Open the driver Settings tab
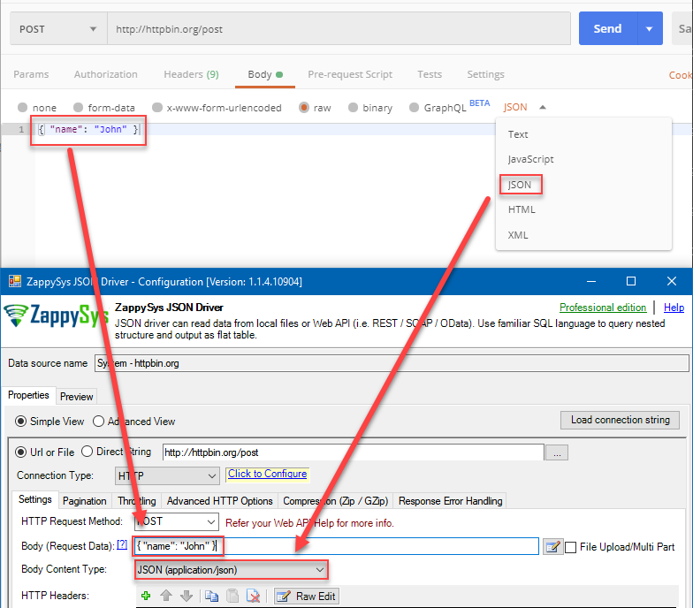 coord(35,499)
